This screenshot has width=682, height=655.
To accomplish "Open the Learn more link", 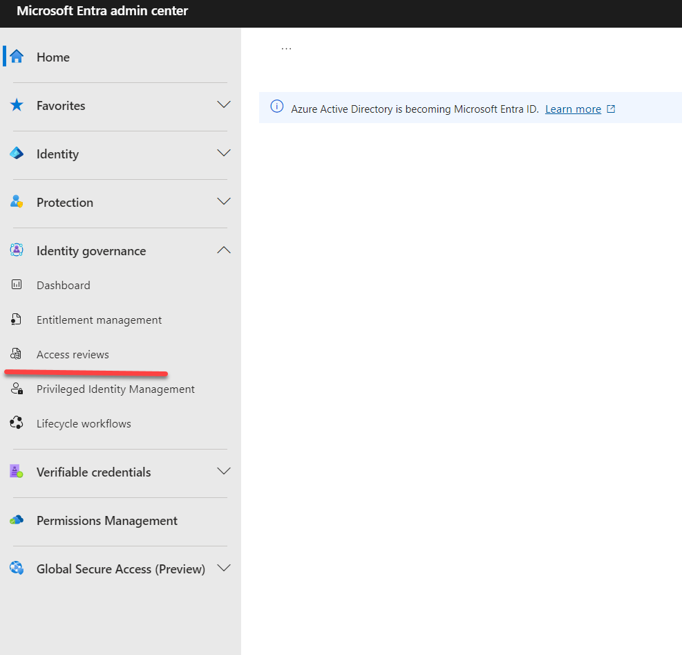I will (x=573, y=109).
